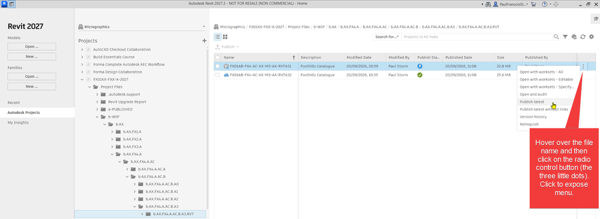
Task: Select Forma Design Collaboration project
Action: (117, 72)
